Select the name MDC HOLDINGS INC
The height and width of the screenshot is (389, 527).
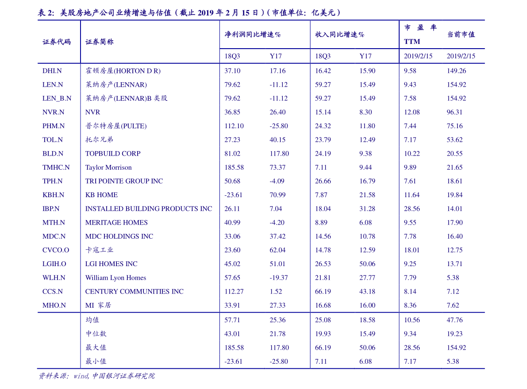coord(119,236)
